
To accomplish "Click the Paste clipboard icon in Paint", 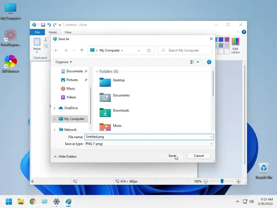I will 37,41.
